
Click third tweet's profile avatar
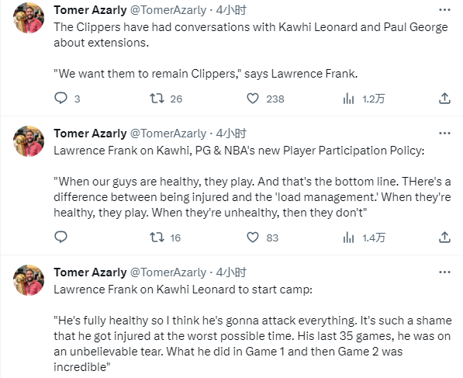point(29,280)
